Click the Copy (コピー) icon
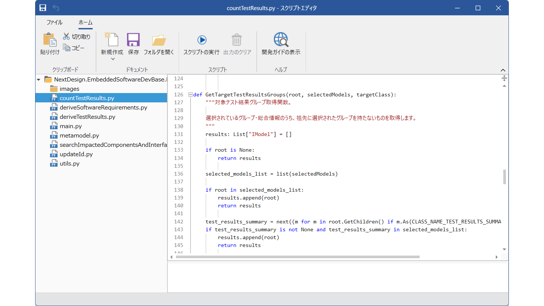The height and width of the screenshot is (306, 544). (x=67, y=48)
